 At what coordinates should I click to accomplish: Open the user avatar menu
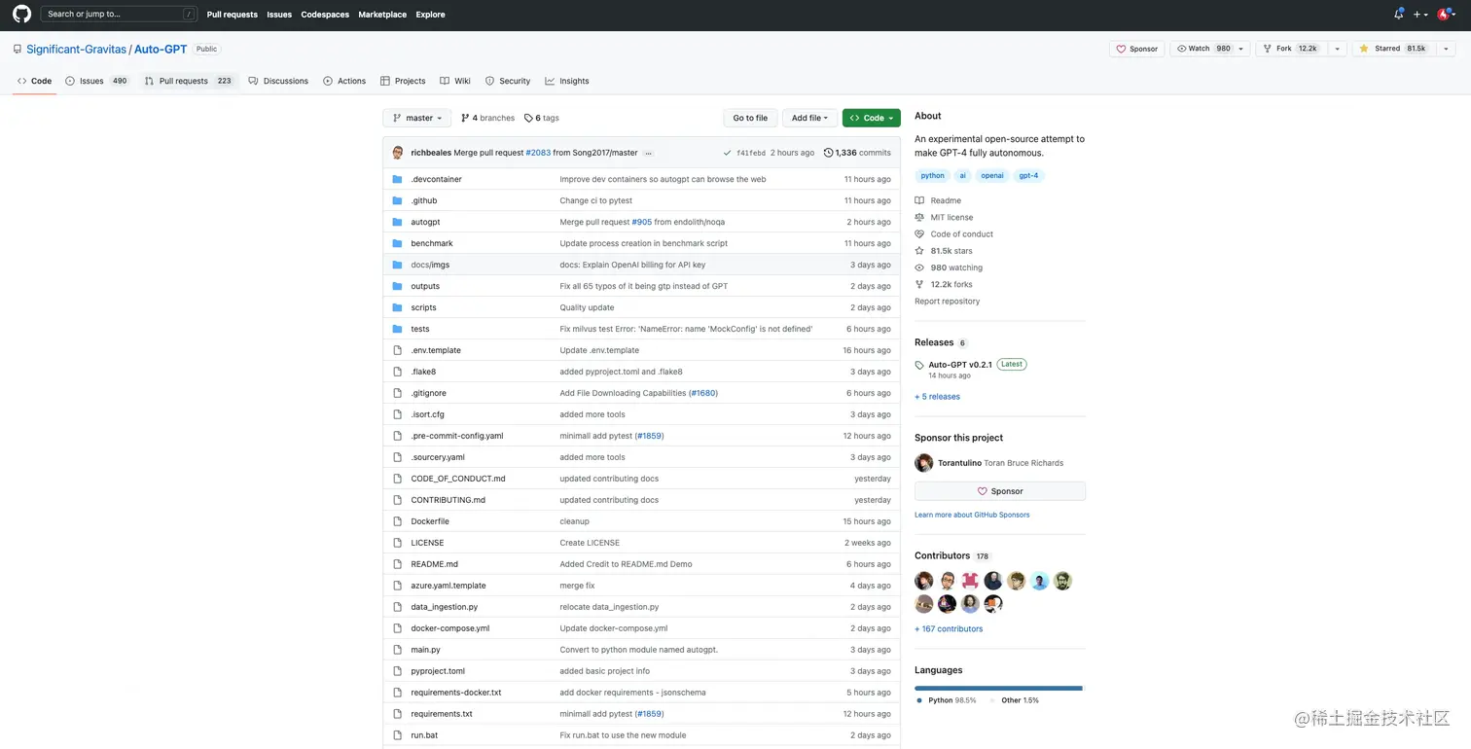coord(1446,15)
